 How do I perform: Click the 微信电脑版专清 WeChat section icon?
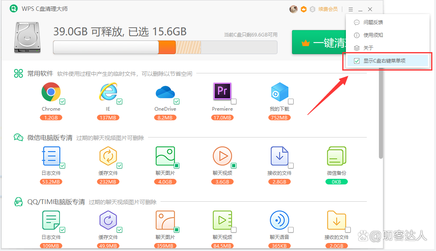[x=19, y=138]
